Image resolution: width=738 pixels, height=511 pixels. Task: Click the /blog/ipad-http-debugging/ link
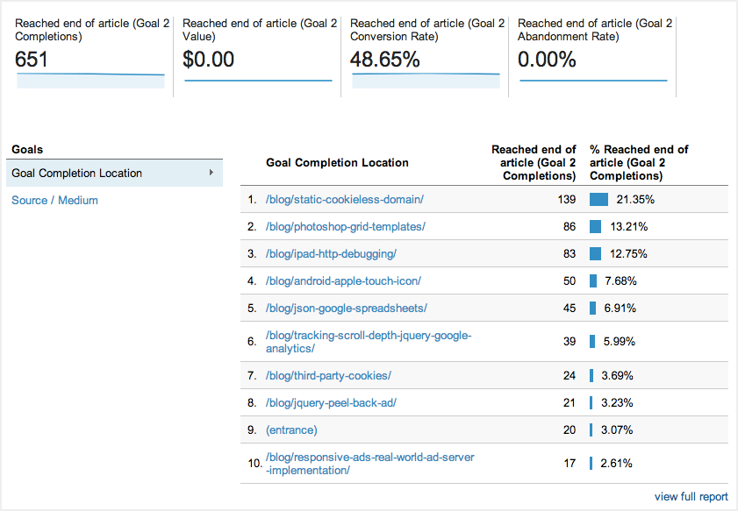(x=331, y=254)
